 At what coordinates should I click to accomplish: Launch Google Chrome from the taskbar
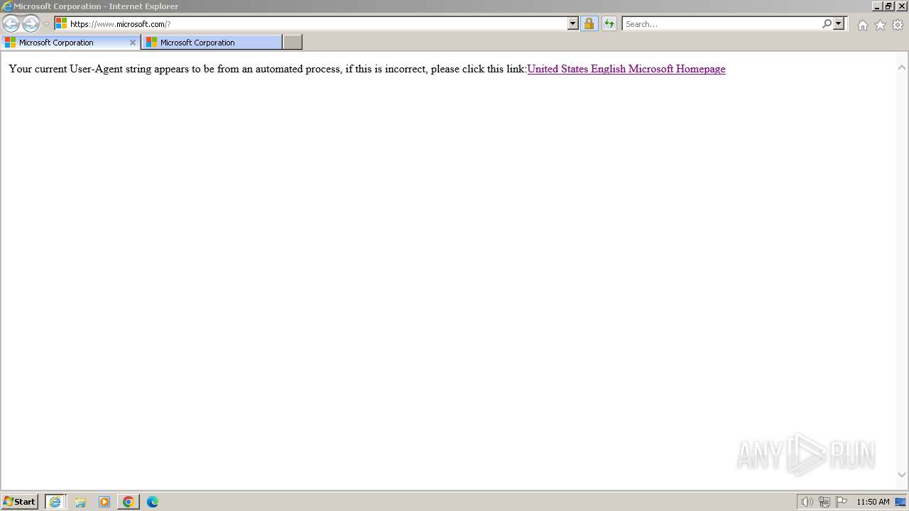coord(129,502)
